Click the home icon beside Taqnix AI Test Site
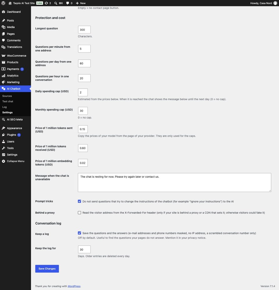The width and height of the screenshot is (279, 290). pyautogui.click(x=10, y=3)
